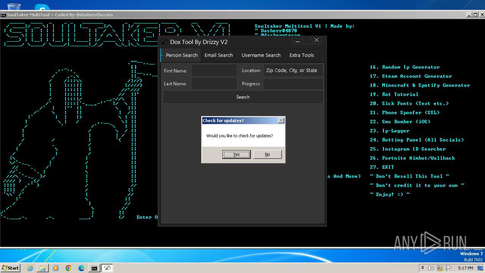This screenshot has width=485, height=273.
Task: Click '19. Rat Tutorial' console line
Action: [394, 94]
